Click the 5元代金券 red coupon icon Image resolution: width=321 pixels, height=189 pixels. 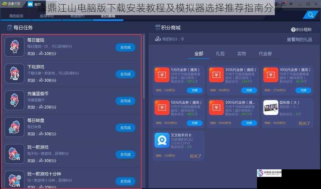tap(162, 75)
